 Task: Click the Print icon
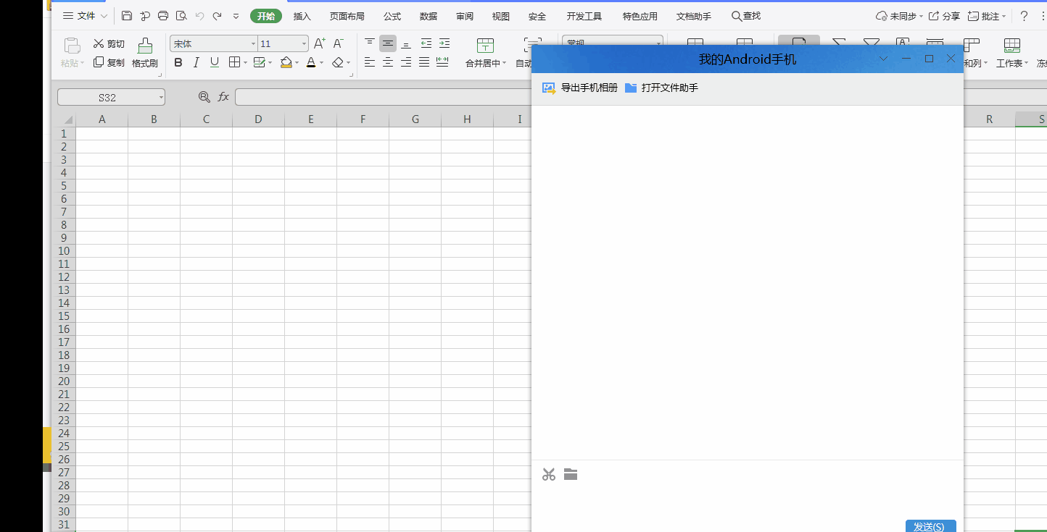pyautogui.click(x=163, y=16)
